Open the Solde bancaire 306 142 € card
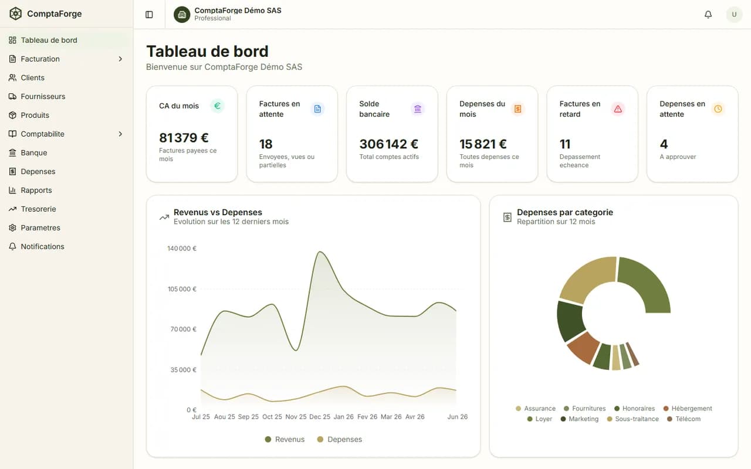 pos(392,134)
